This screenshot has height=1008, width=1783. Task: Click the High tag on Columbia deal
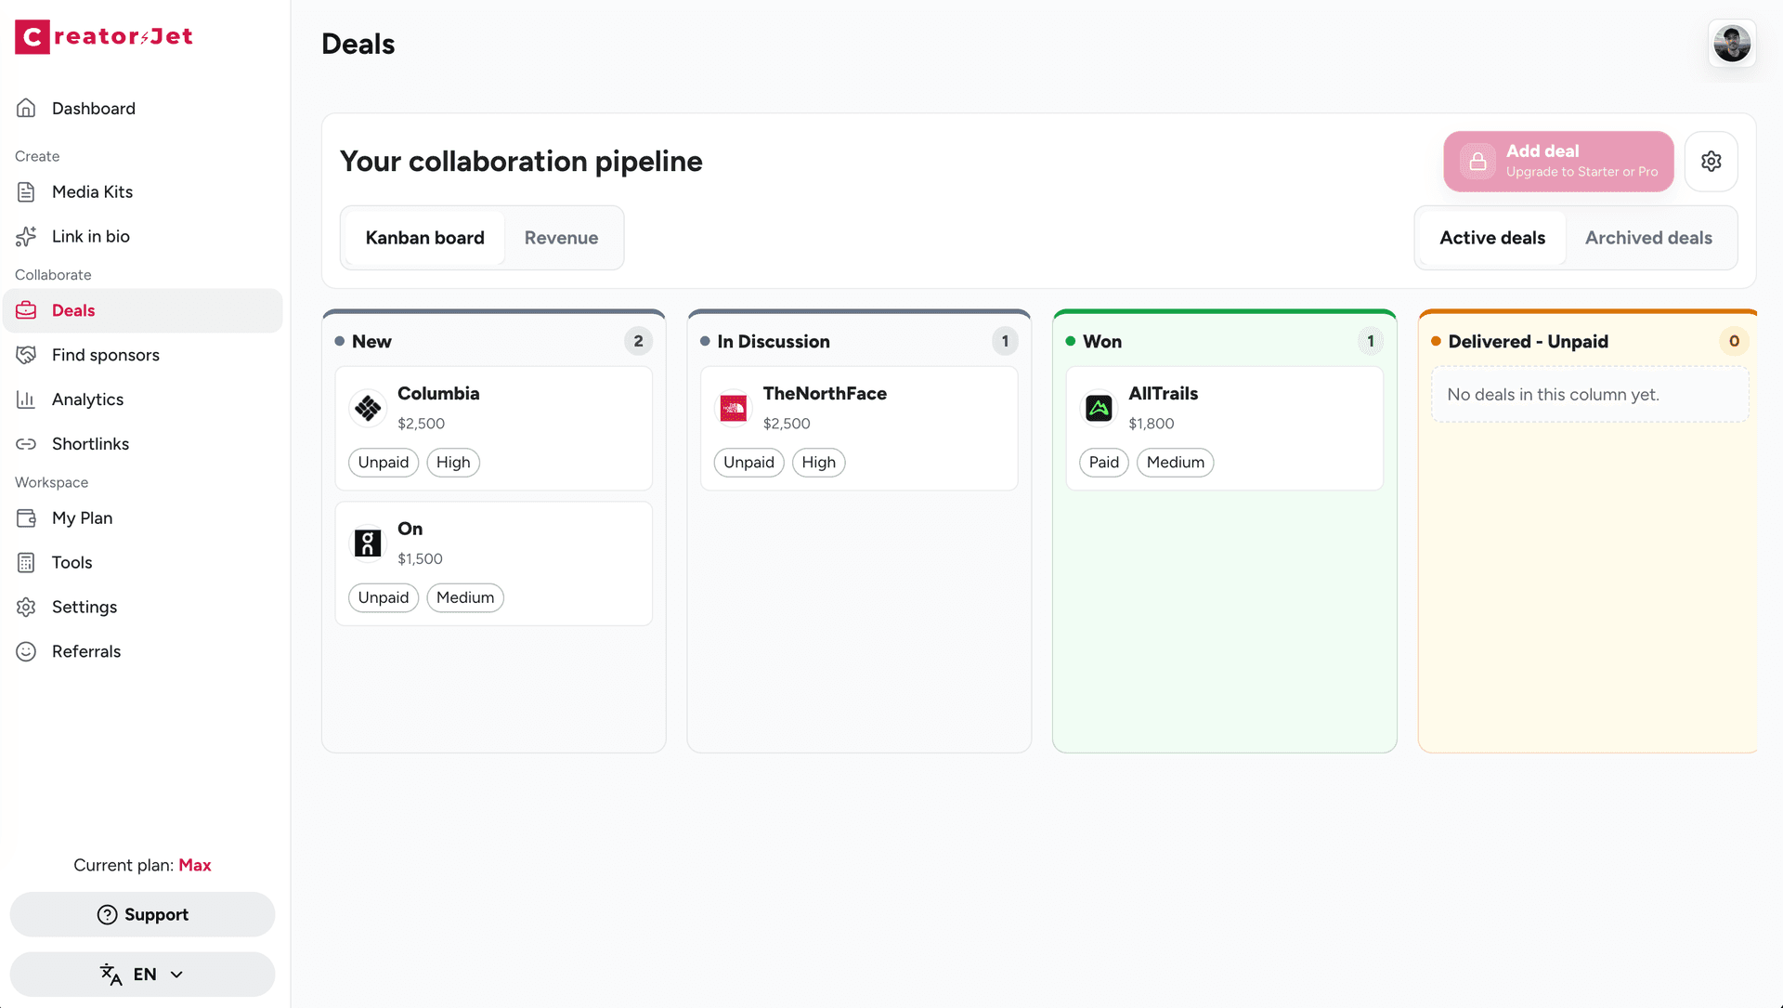453,463
